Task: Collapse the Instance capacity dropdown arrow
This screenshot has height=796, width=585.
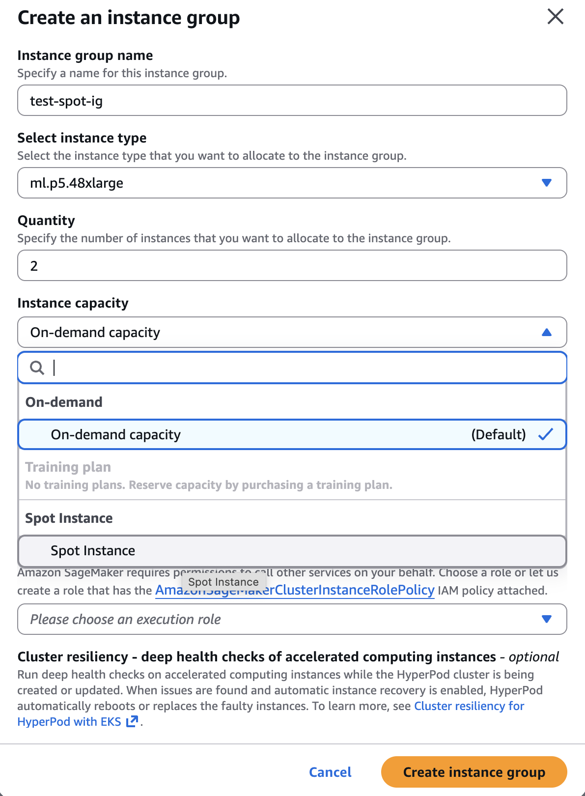Action: [x=546, y=333]
